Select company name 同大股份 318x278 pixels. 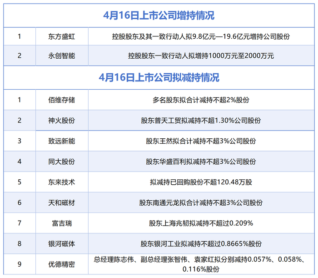pos(62,162)
